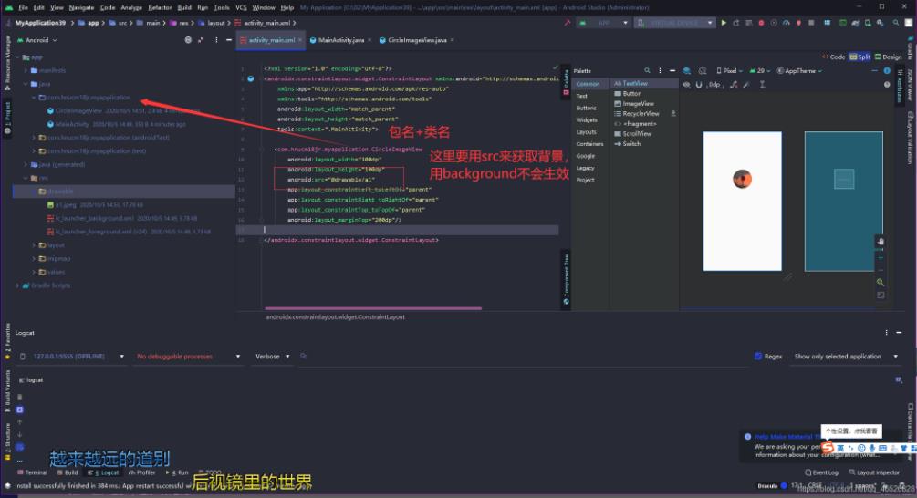Toggle Autoconnect magnet icon
The image size is (917, 498).
click(x=698, y=85)
